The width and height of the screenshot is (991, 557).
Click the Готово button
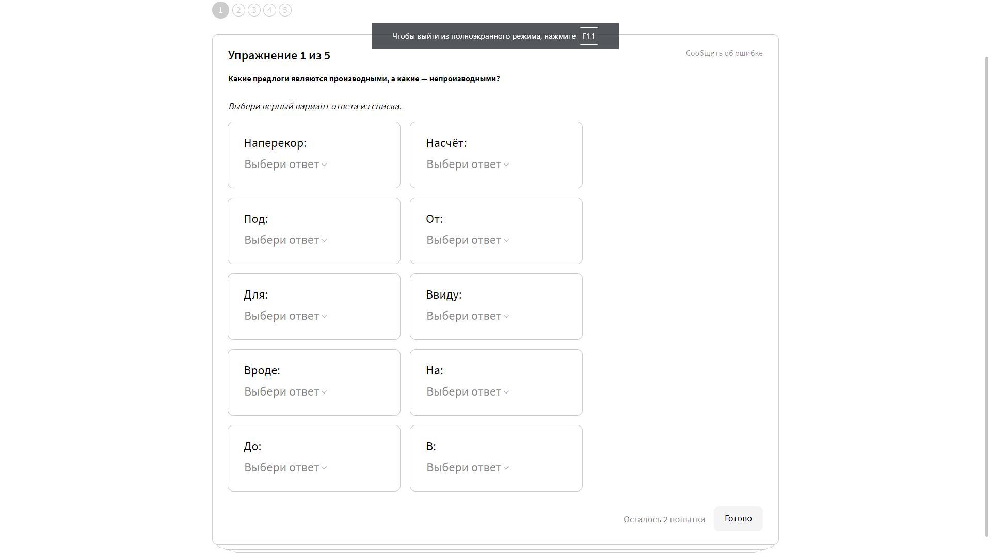click(x=738, y=519)
